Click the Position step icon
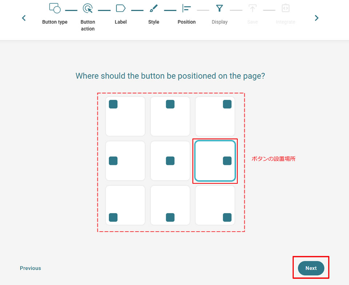Image resolution: width=349 pixels, height=285 pixels. [x=186, y=8]
